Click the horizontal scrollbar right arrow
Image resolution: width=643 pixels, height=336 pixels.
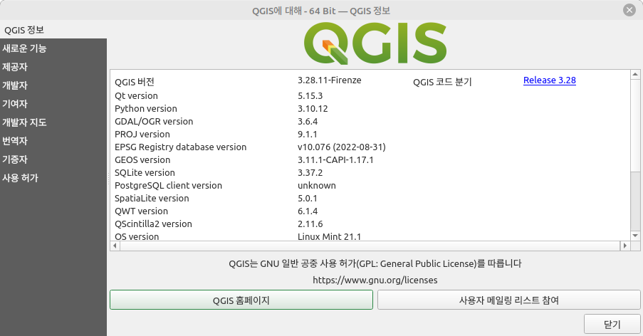pos(625,246)
